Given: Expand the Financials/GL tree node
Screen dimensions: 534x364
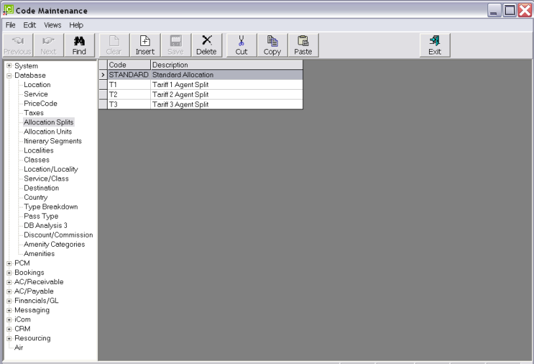Looking at the screenshot, I should [9, 300].
